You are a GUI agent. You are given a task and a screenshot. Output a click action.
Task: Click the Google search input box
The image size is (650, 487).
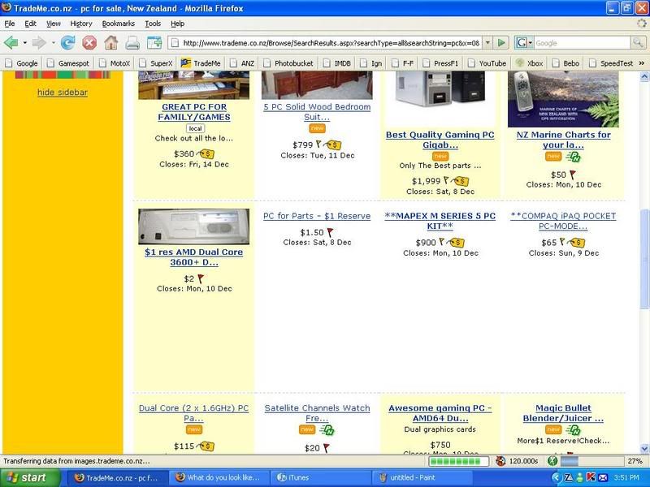[582, 43]
